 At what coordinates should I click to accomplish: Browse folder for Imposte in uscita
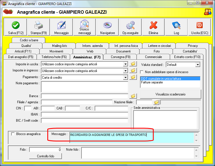(x=133, y=64)
